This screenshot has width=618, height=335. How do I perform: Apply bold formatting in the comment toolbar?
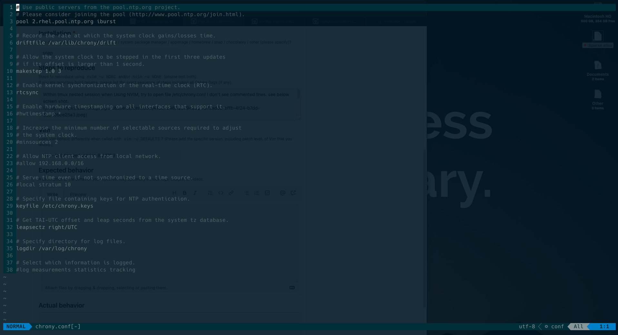click(184, 192)
